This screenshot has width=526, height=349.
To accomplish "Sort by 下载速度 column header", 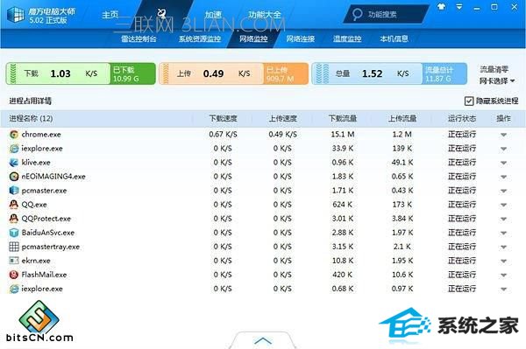I will tap(223, 118).
